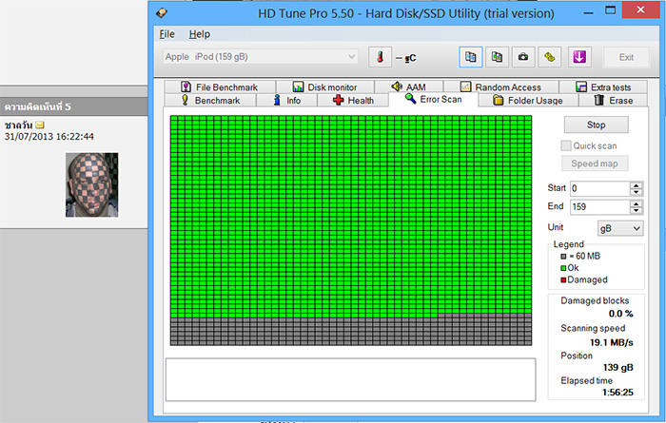Click the End value input field

598,206
